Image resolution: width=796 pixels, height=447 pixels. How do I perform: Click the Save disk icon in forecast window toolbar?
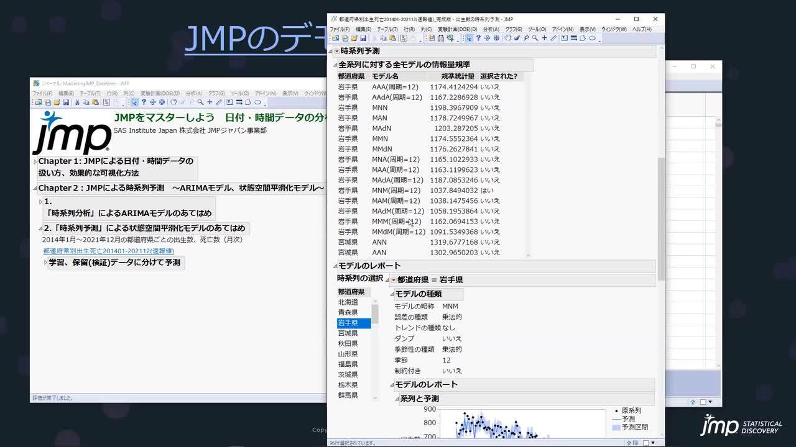tap(363, 38)
